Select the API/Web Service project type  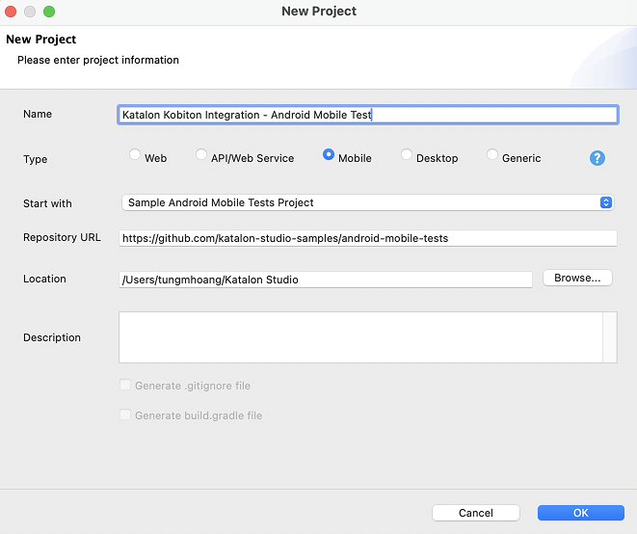pos(201,154)
